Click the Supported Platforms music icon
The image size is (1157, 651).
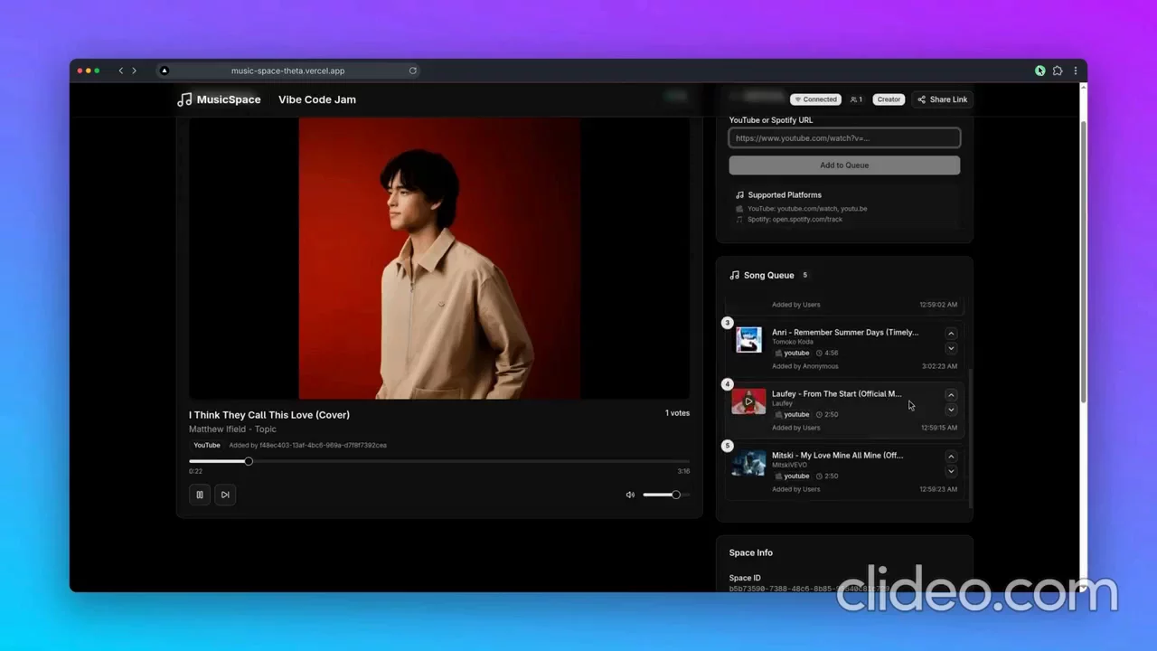pyautogui.click(x=739, y=195)
